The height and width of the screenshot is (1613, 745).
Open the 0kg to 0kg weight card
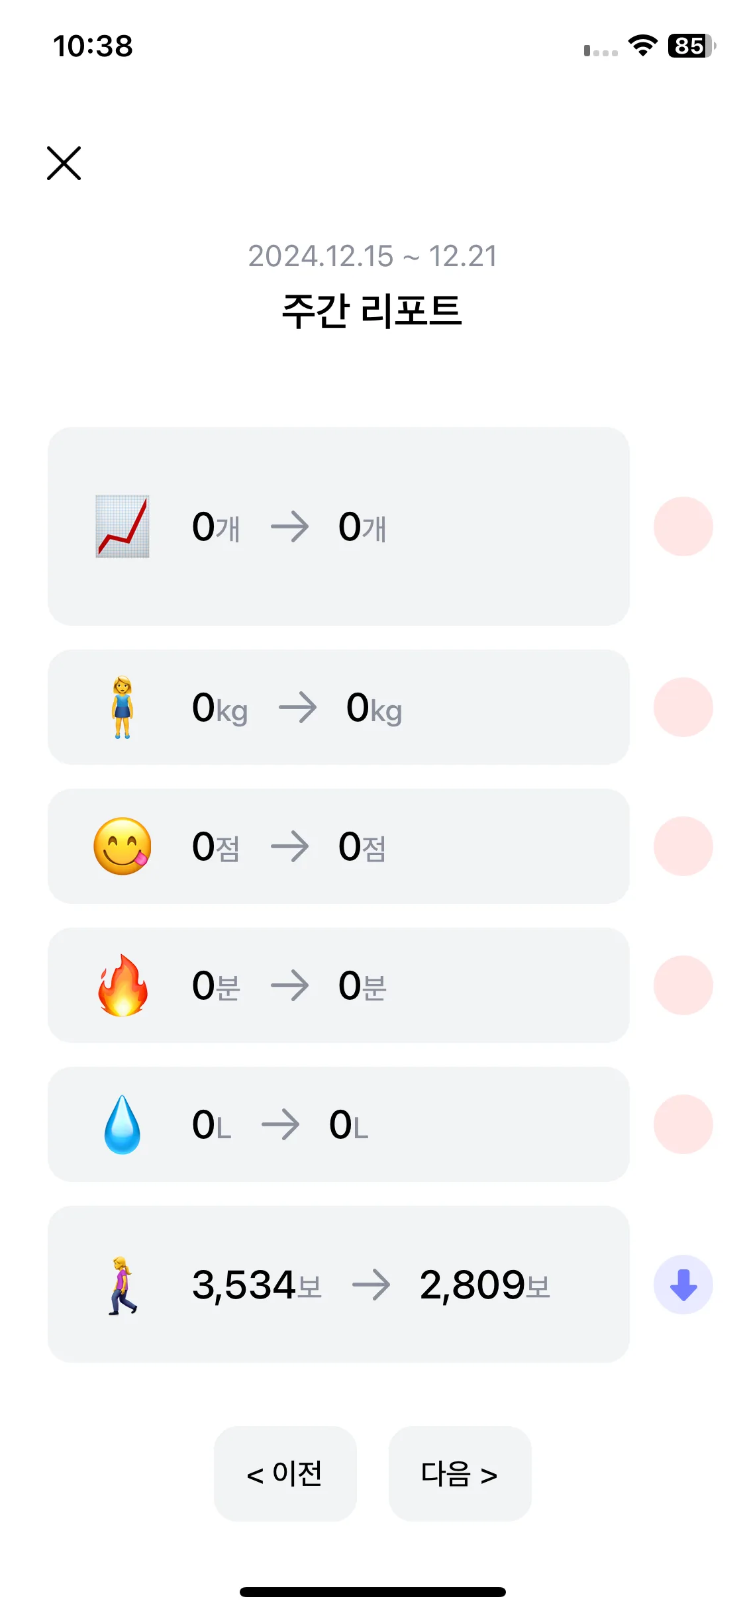338,707
